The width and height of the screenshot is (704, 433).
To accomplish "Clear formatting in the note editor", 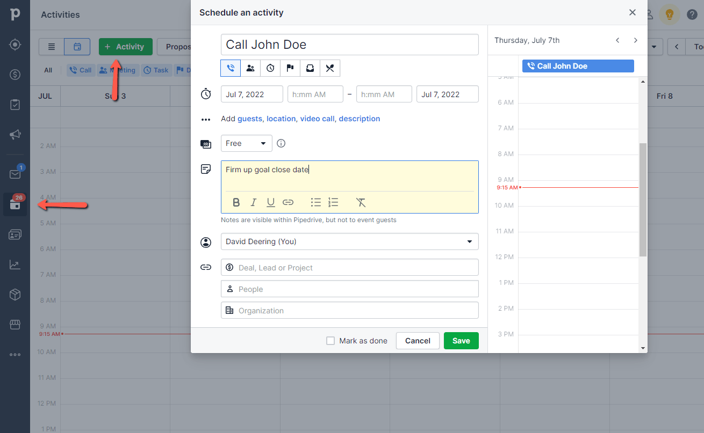I will tap(361, 202).
